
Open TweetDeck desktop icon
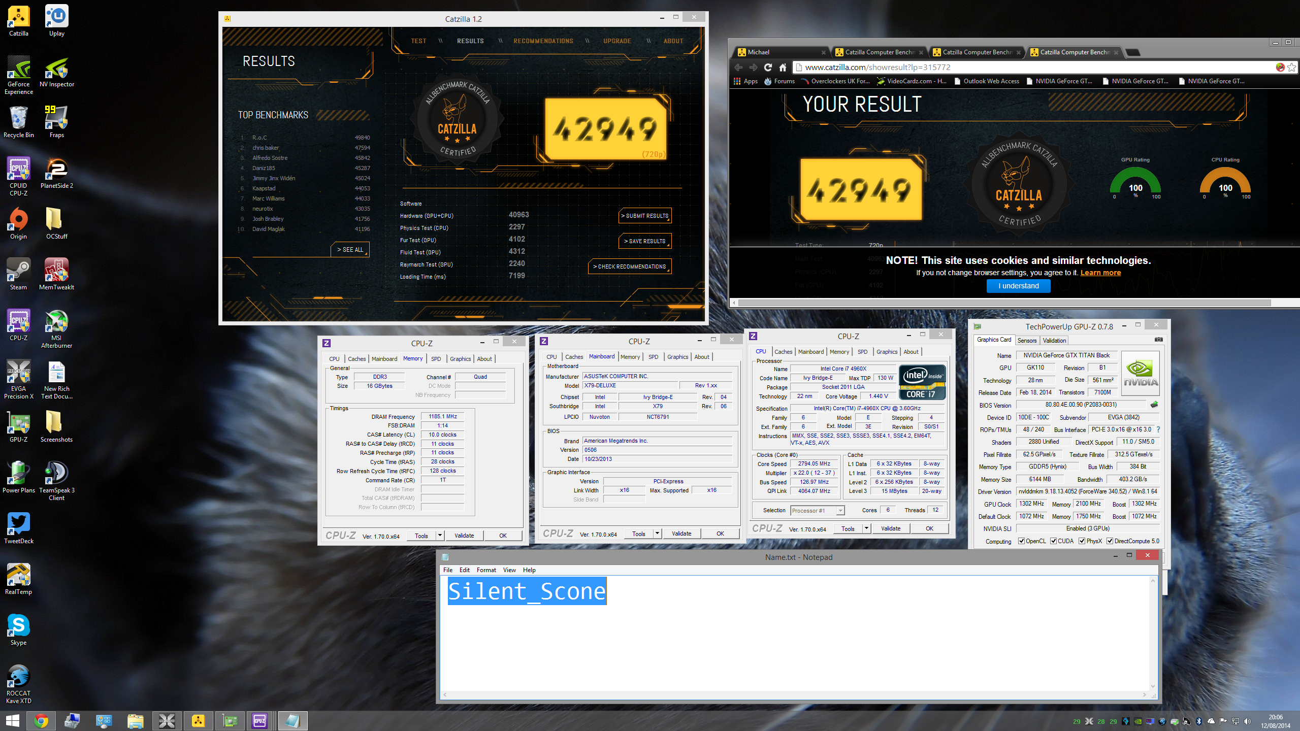[x=19, y=528]
